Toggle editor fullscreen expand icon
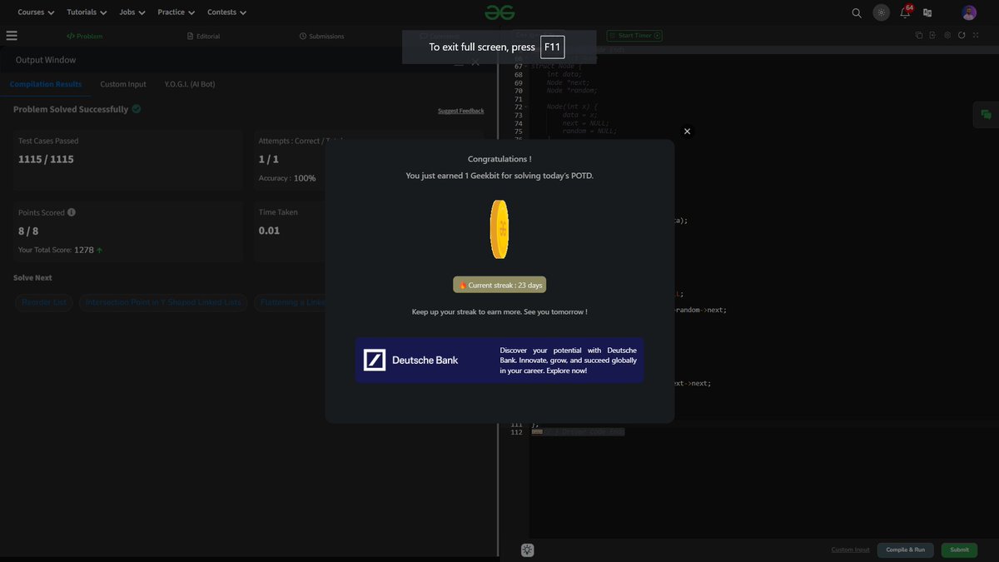 [976, 36]
